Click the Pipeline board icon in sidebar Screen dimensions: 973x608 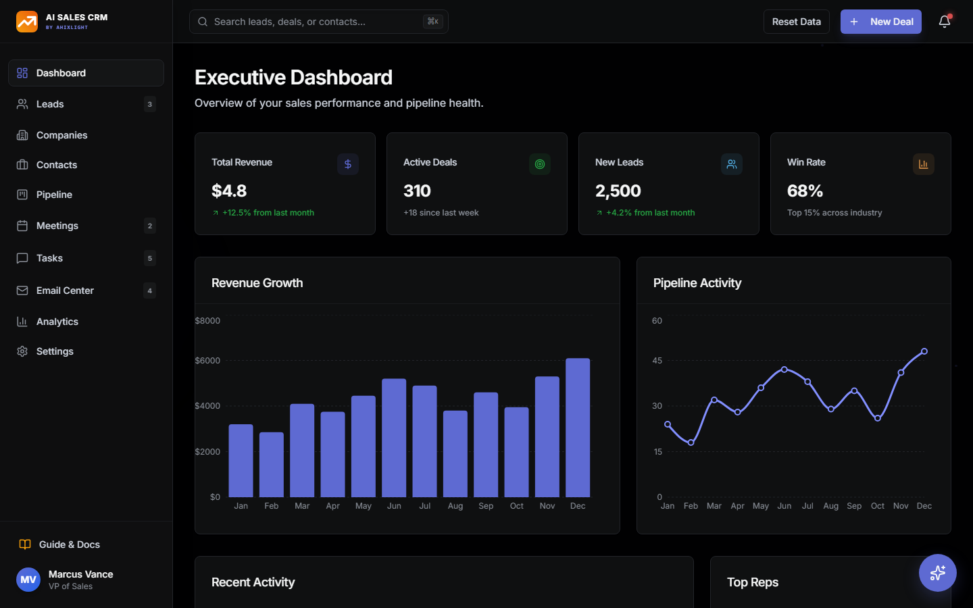coord(22,195)
